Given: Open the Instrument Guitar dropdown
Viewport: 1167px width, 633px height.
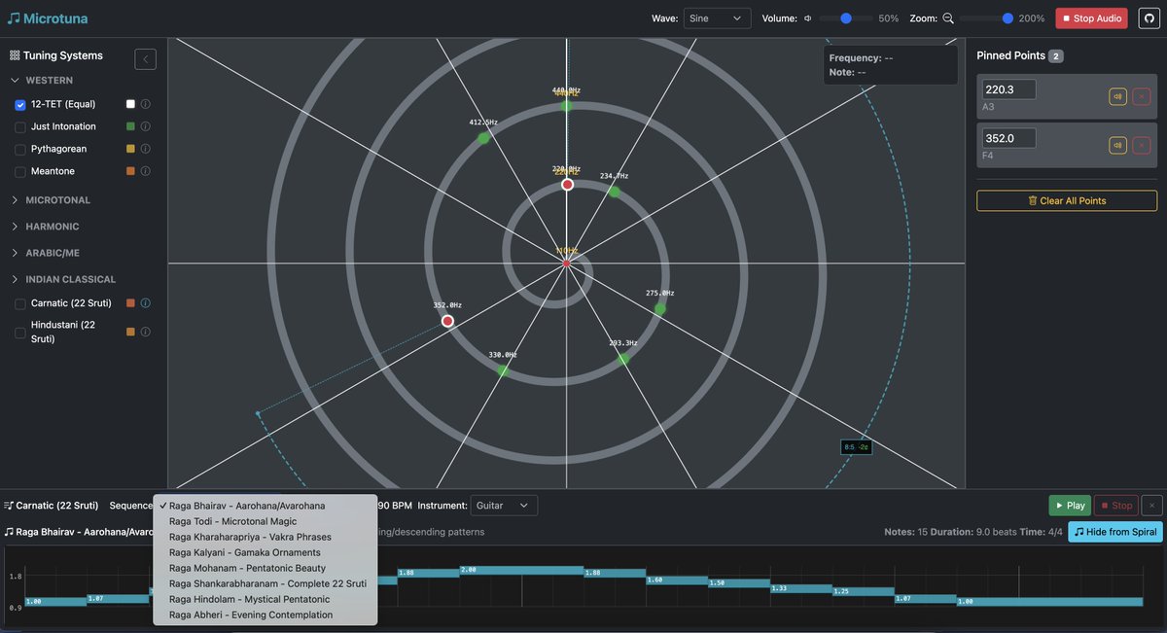Looking at the screenshot, I should tap(504, 506).
